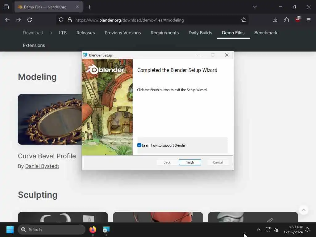Open the ornate mirror demo thumbnail
This screenshot has height=237, width=316.
pos(50,119)
